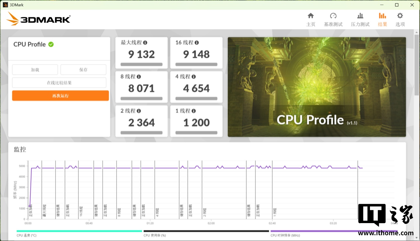This screenshot has height=241, width=420.
Task: Switch to the 结果 results tab
Action: [382, 20]
